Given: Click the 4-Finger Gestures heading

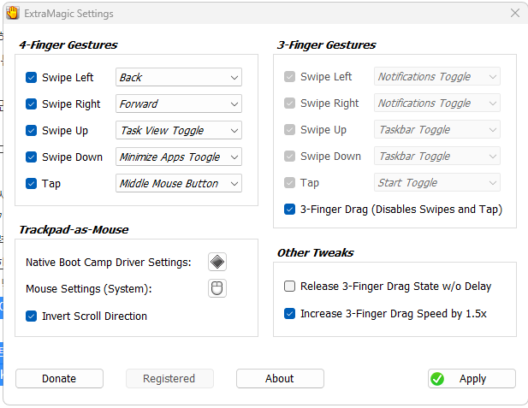Looking at the screenshot, I should [x=68, y=44].
